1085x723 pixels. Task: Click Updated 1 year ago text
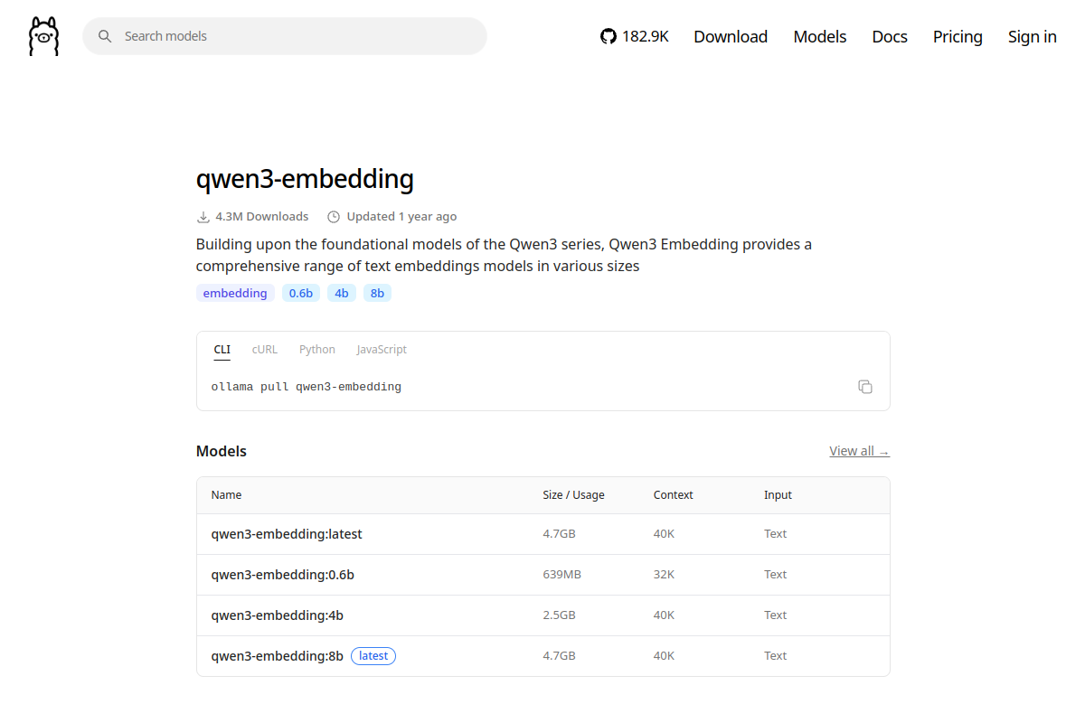tap(401, 217)
